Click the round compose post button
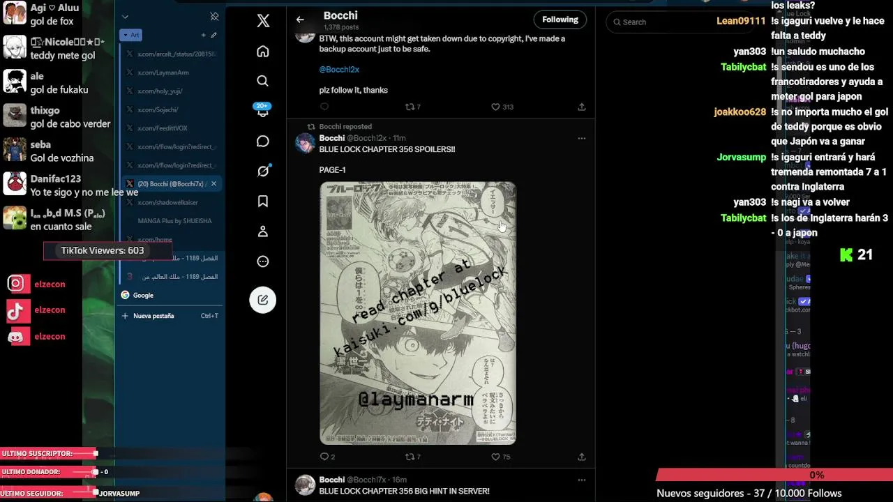 [x=263, y=300]
